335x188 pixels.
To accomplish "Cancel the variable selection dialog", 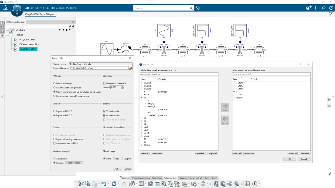I will (x=304, y=159).
